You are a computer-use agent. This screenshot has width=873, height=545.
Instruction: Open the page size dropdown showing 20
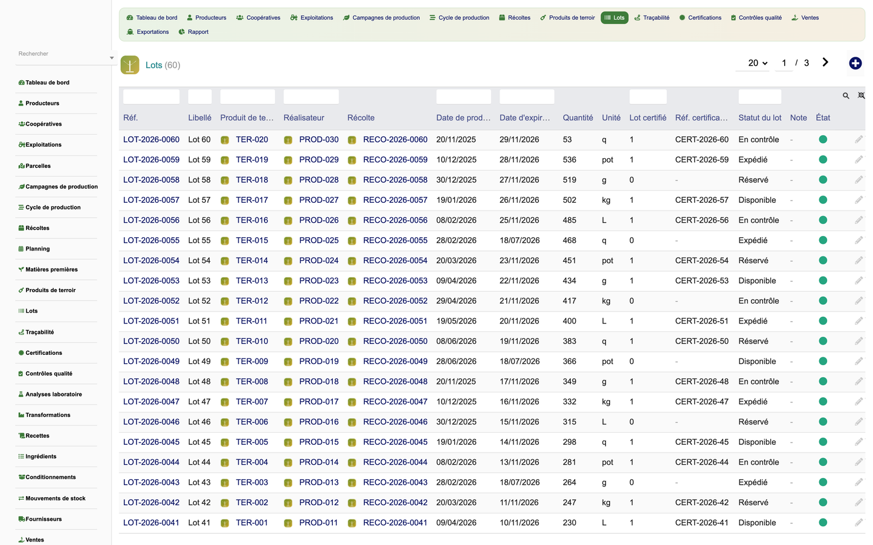[x=758, y=63]
